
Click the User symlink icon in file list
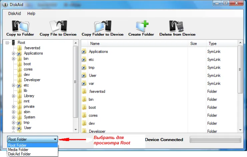[84, 76]
